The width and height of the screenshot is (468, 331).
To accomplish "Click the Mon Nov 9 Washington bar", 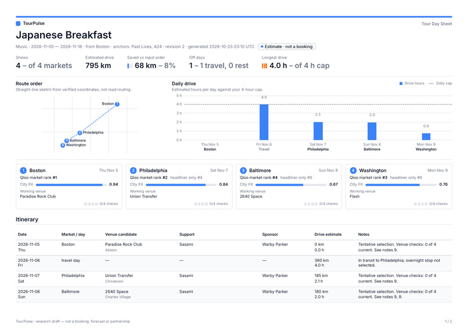I will 426,136.
